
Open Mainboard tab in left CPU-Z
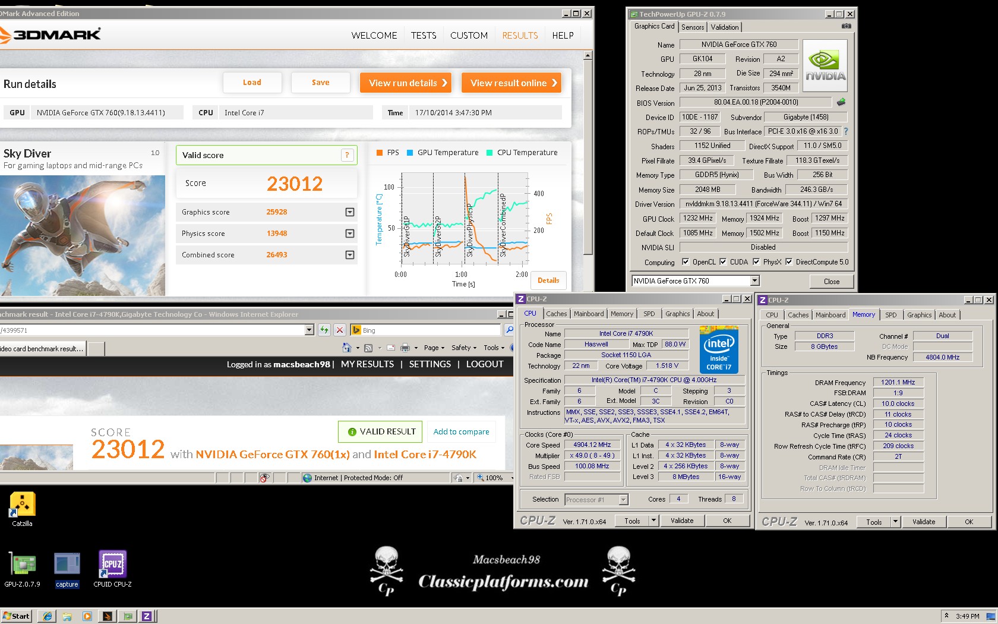click(x=589, y=314)
